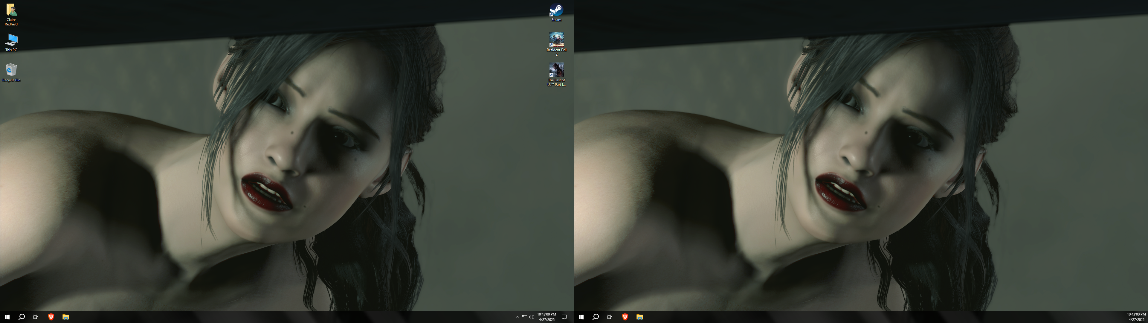Open Task View on left monitor taskbar

point(36,317)
